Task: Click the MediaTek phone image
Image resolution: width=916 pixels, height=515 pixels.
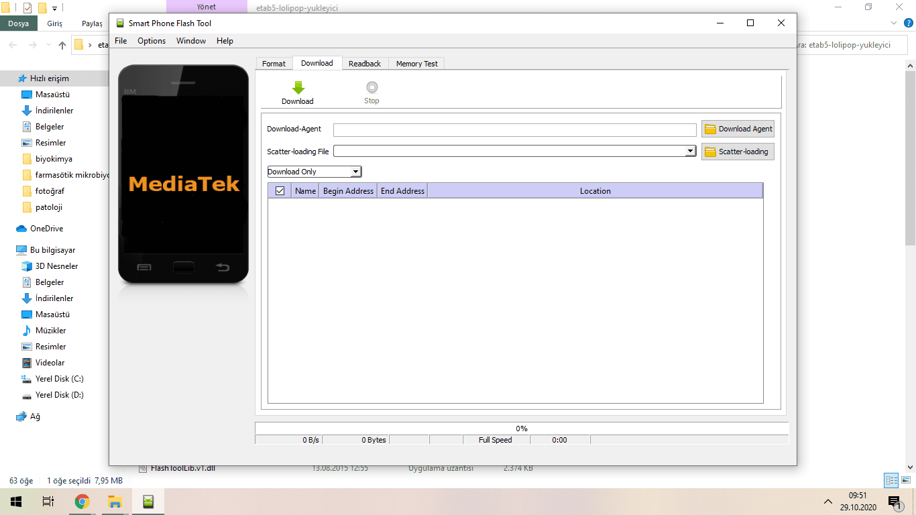Action: pos(183,174)
